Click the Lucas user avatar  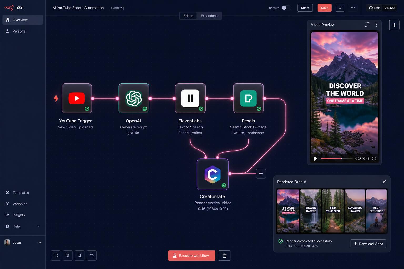(x=7, y=242)
